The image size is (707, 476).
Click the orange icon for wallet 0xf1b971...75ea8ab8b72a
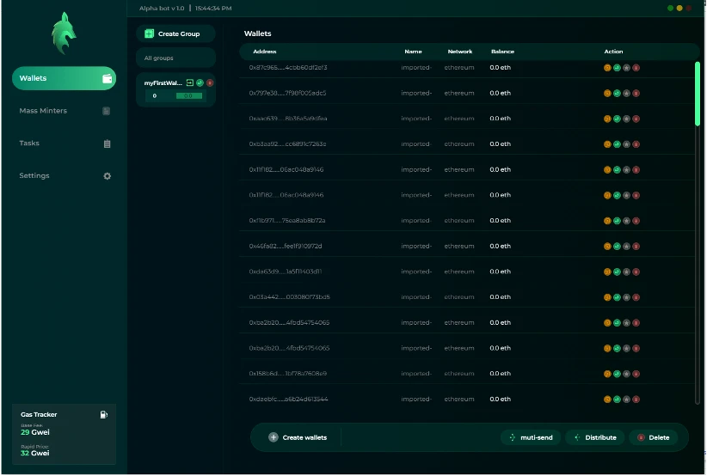point(607,221)
